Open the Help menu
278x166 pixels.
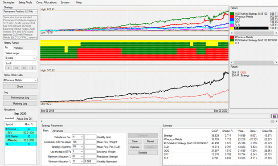[x=79, y=3]
